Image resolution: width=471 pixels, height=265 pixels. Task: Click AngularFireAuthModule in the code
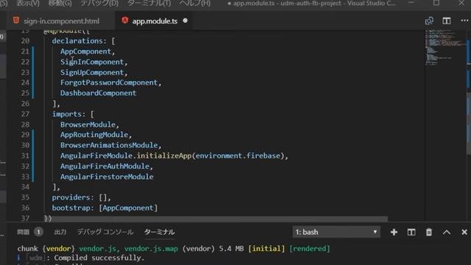[x=105, y=166]
